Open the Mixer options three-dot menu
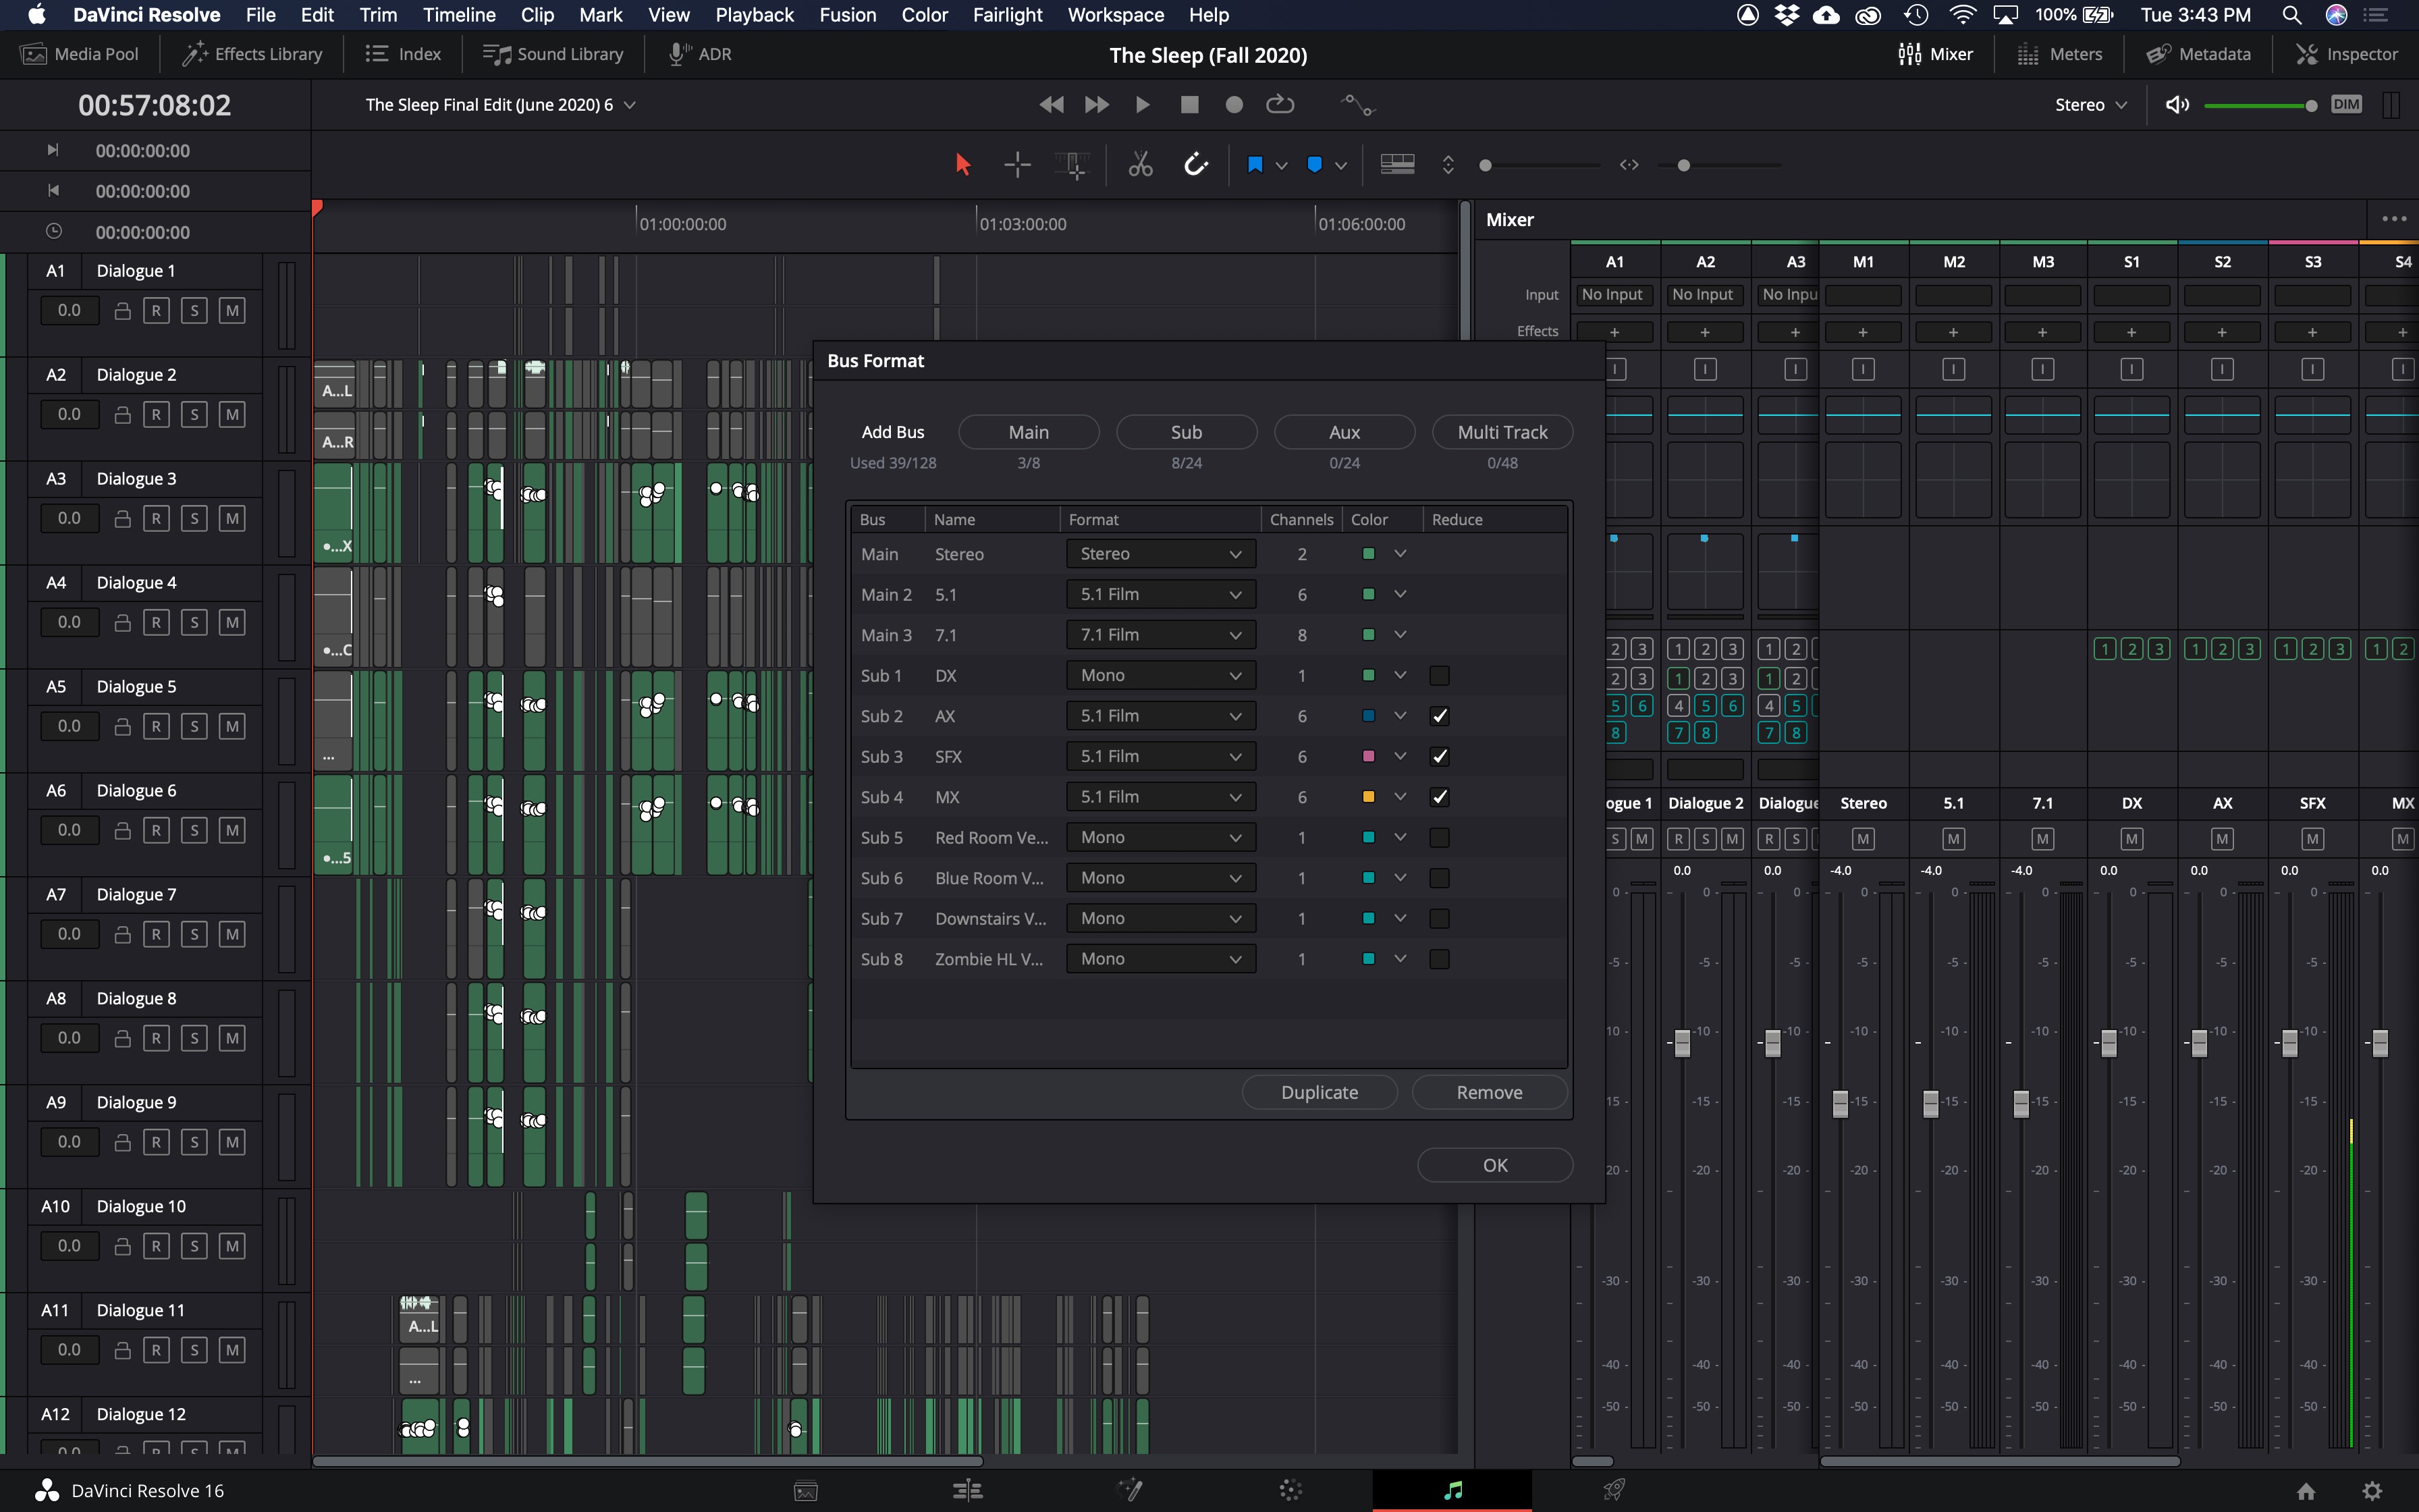This screenshot has width=2419, height=1512. point(2393,219)
